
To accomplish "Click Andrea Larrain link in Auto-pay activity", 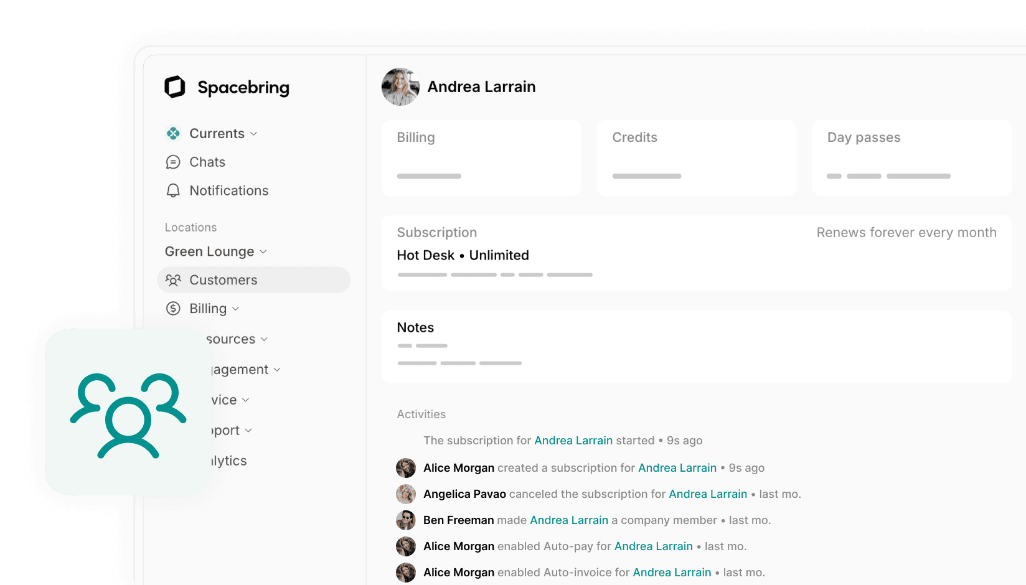I will point(653,546).
